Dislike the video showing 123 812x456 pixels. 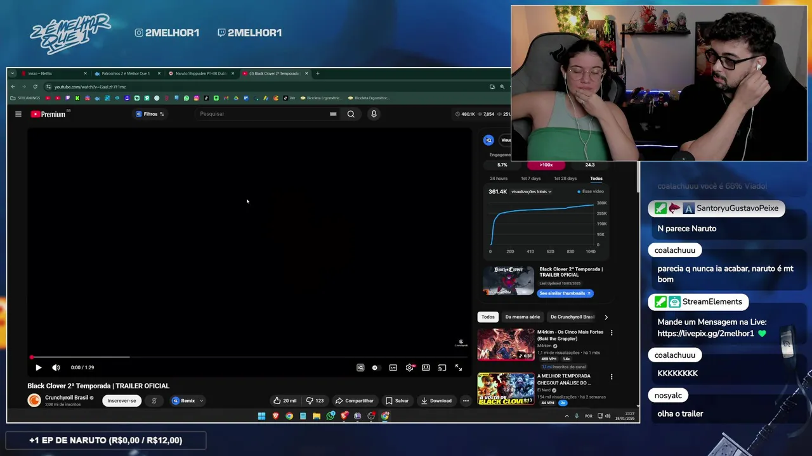coord(315,400)
